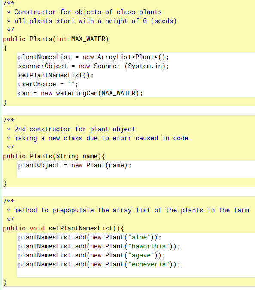255x290 pixels.
Task: Click the line 'userChoice = "";'
Action: (49, 85)
